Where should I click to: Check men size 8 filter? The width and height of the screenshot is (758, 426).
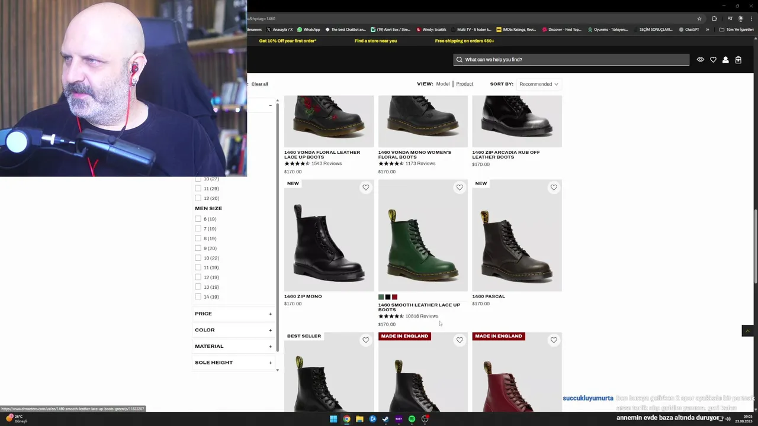click(x=198, y=238)
